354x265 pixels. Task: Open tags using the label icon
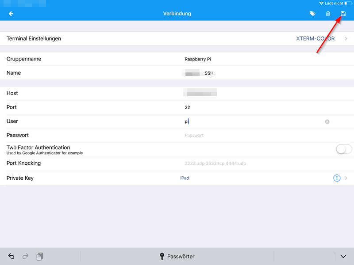(x=312, y=13)
